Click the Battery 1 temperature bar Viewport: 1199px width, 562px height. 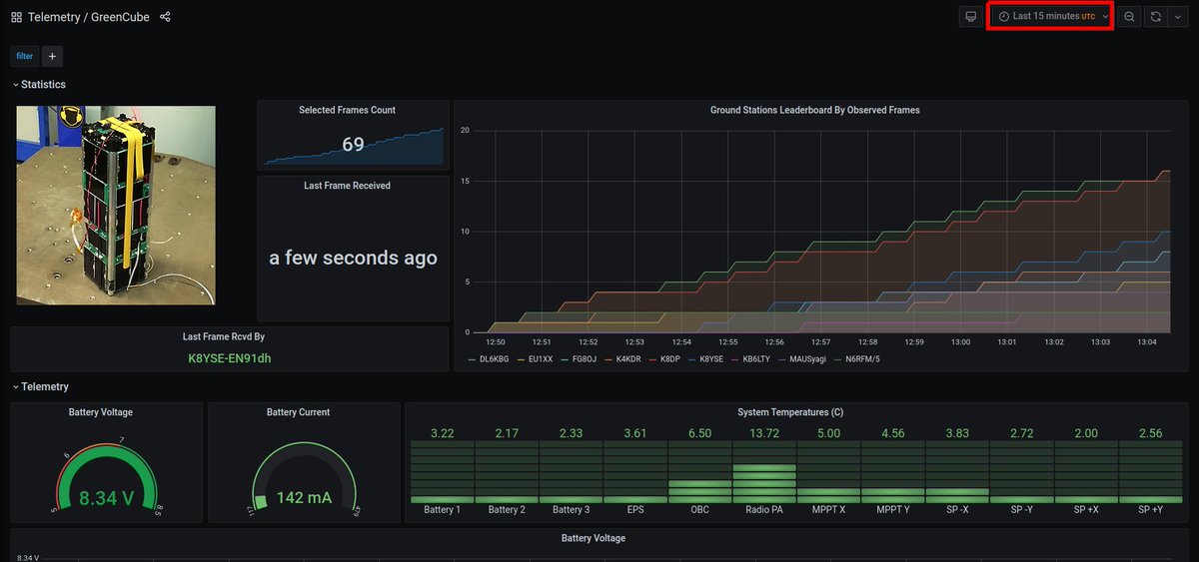pos(443,472)
